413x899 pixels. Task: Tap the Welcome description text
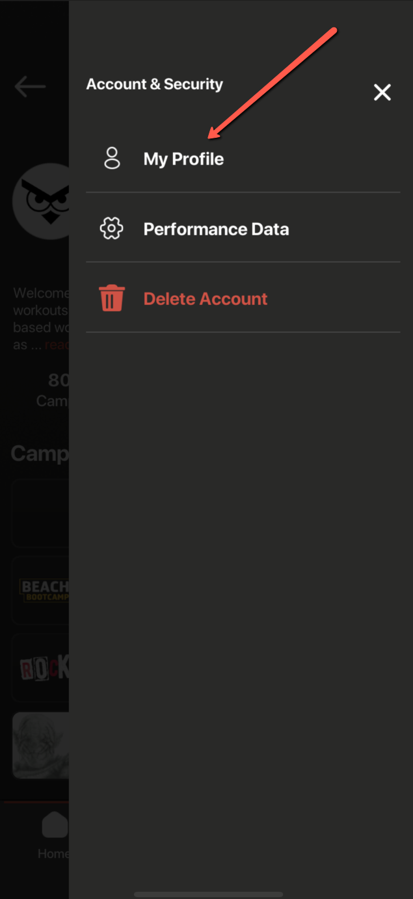coord(41,319)
